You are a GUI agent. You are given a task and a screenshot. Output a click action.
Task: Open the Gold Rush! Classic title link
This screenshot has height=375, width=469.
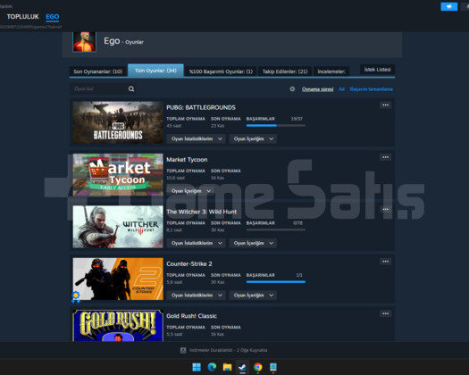tap(192, 316)
